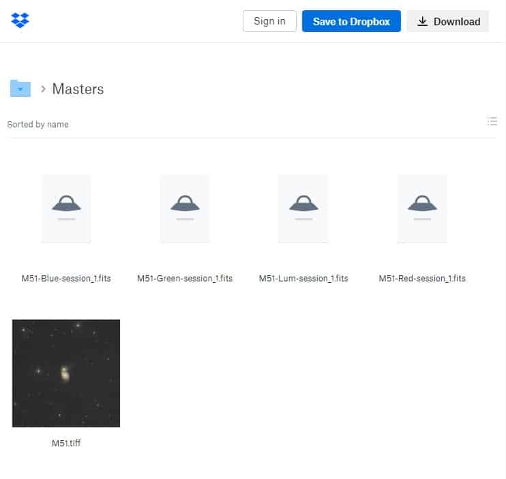Change the Sorted by name order
The image size is (506, 479).
click(x=38, y=125)
